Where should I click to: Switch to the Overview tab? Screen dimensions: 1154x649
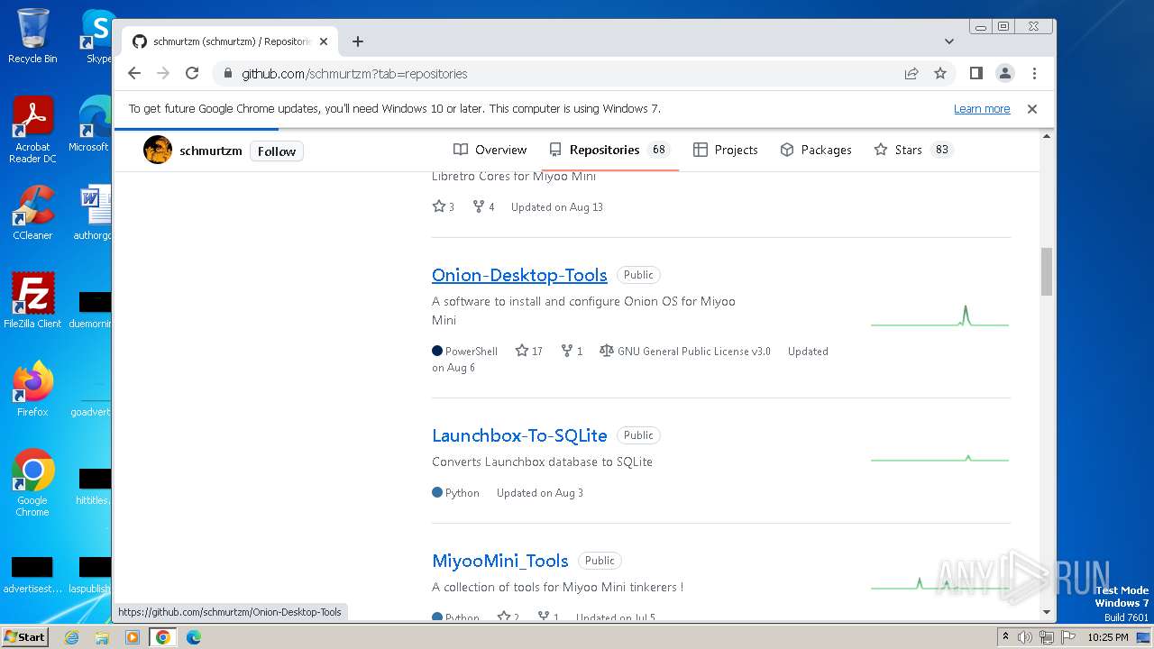490,150
